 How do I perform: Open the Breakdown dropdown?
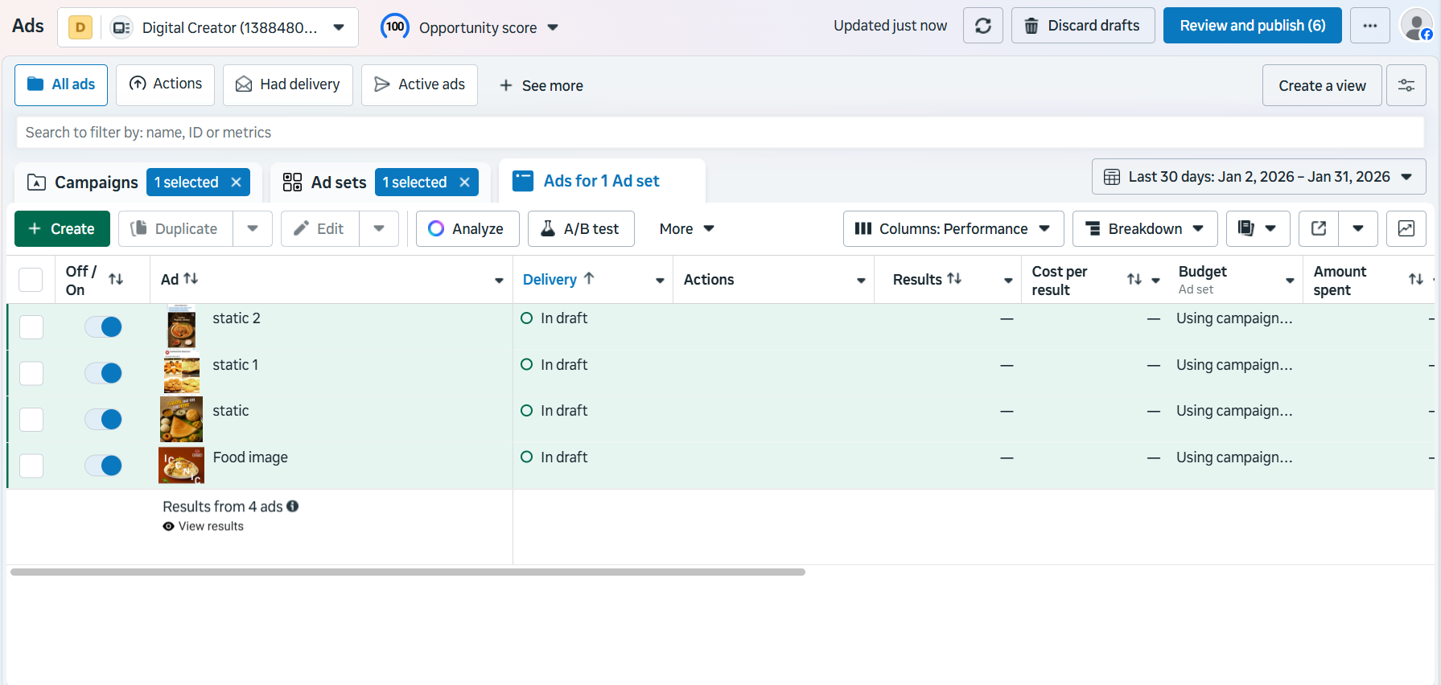pyautogui.click(x=1144, y=229)
